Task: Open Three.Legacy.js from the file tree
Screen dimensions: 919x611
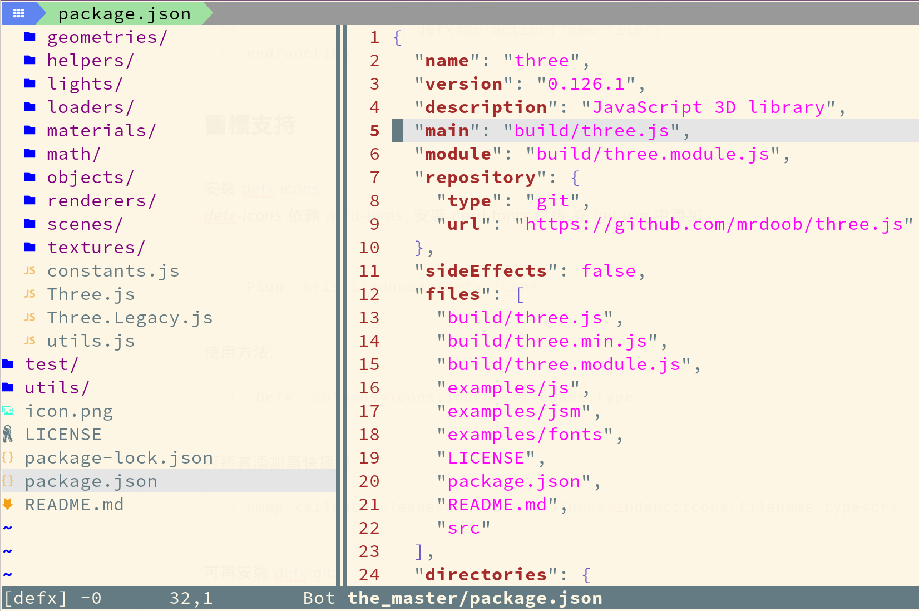Action: pos(130,318)
